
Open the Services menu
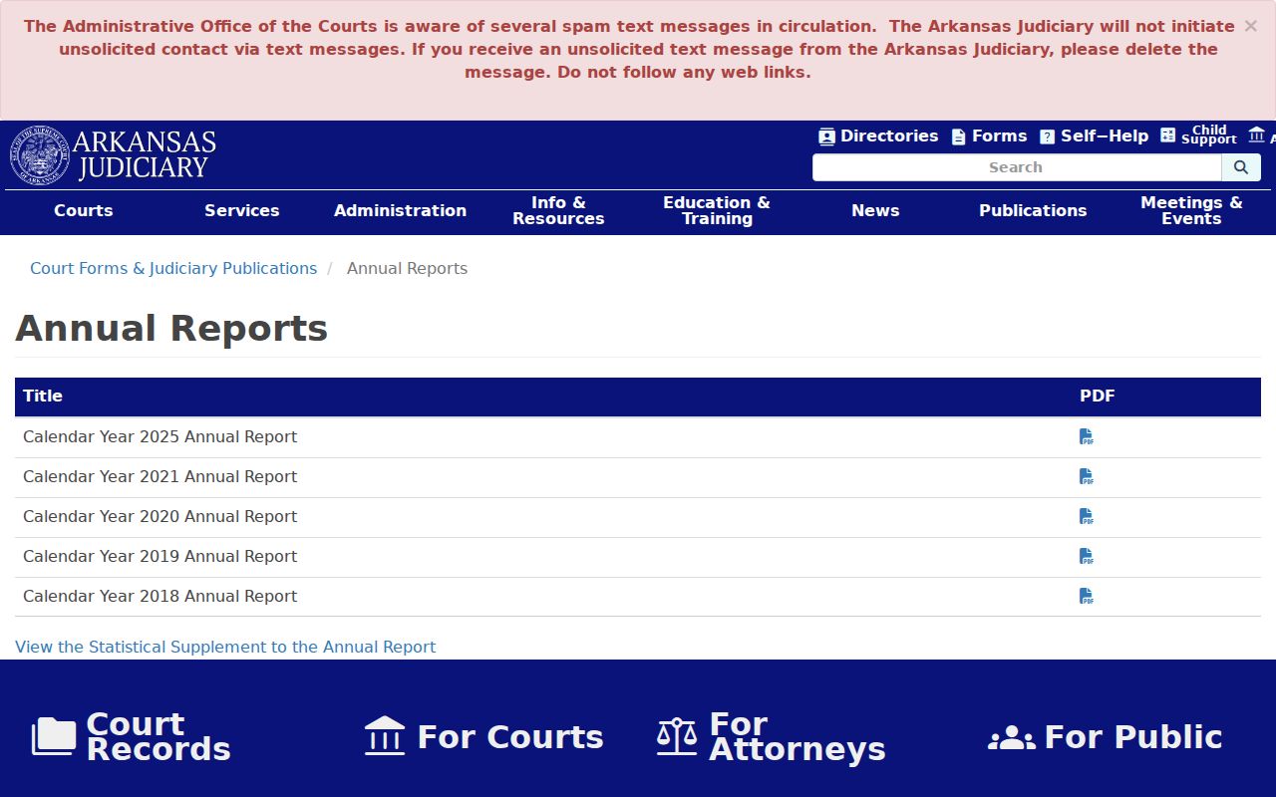point(242,210)
